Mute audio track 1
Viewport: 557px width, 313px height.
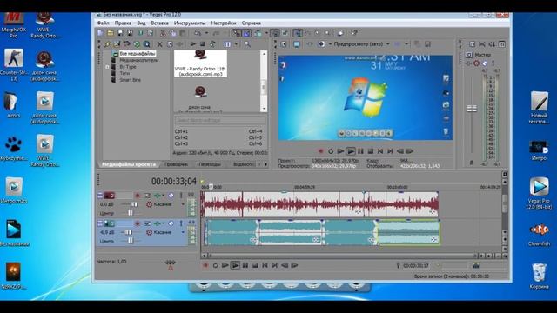click(x=171, y=195)
